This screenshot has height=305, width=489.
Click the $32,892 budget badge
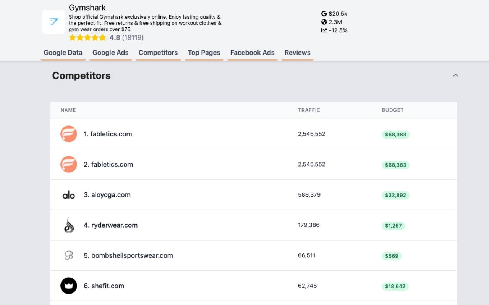(x=395, y=195)
